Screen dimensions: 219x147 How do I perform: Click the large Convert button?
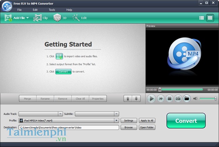pyautogui.click(x=186, y=121)
